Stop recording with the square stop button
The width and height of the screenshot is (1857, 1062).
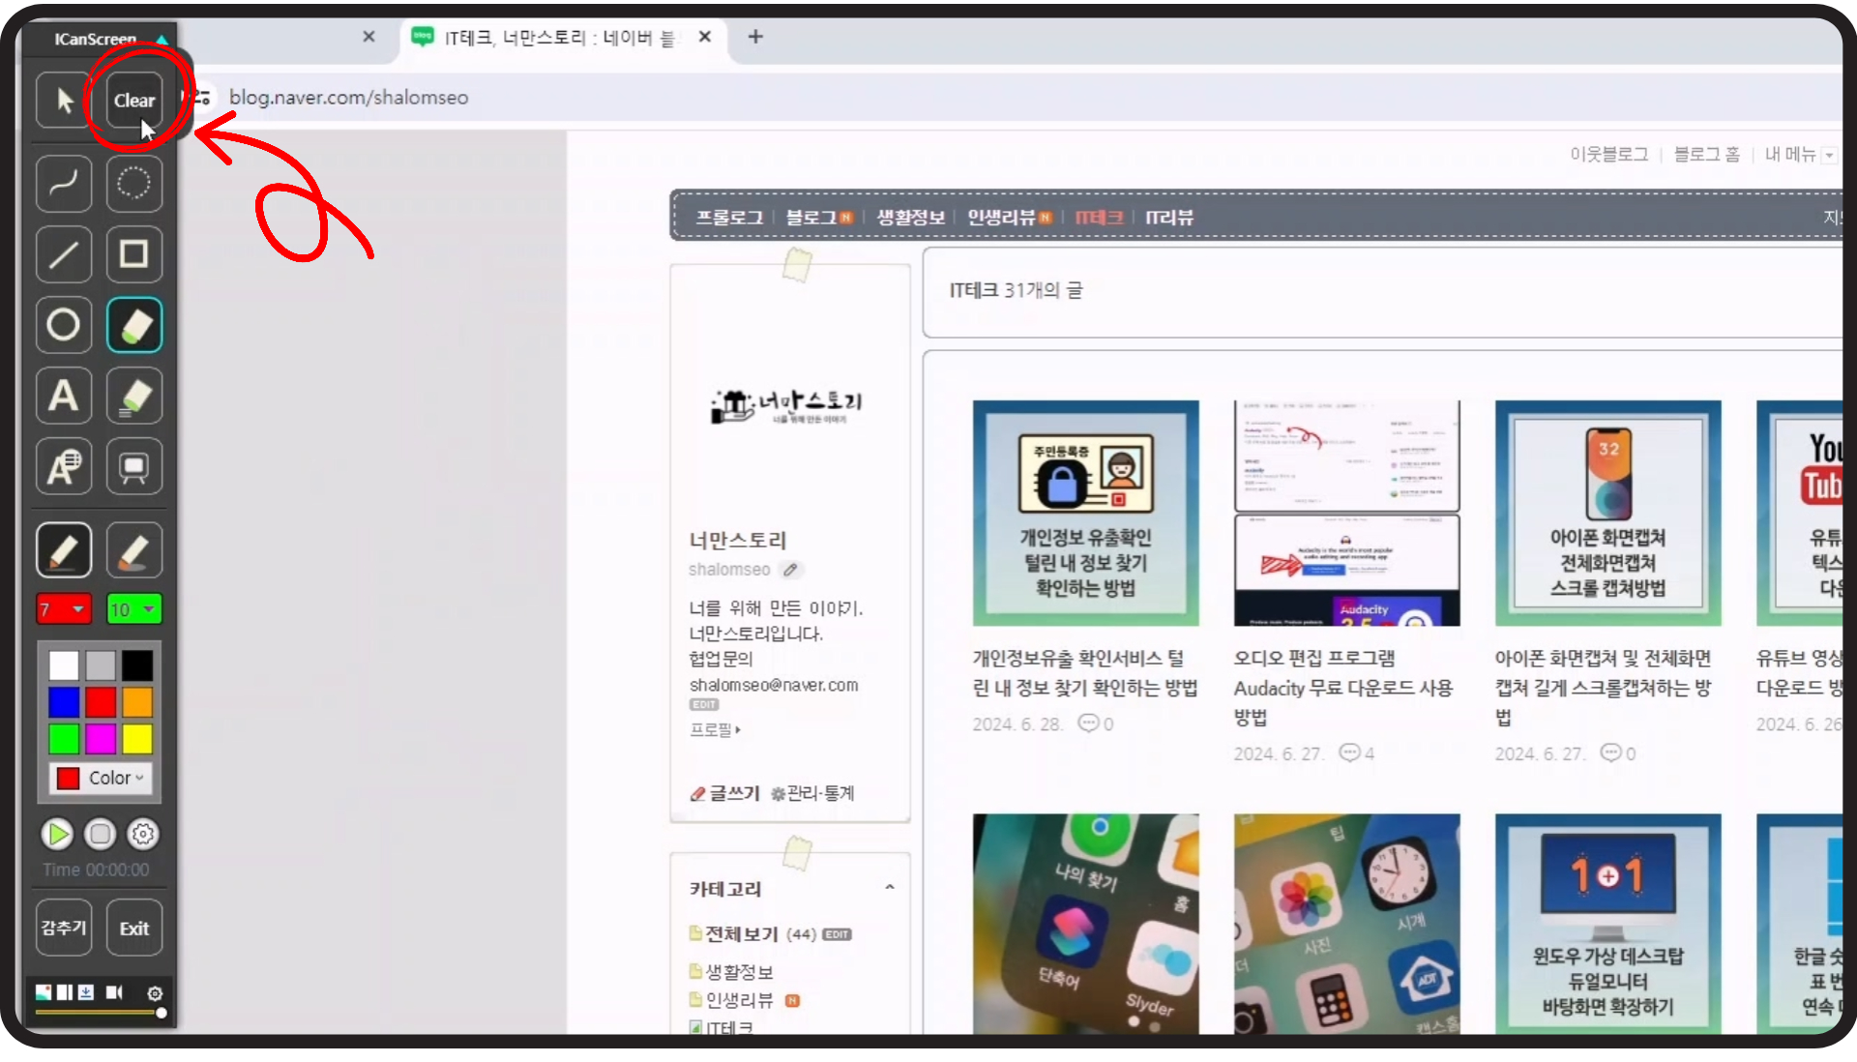pos(100,834)
